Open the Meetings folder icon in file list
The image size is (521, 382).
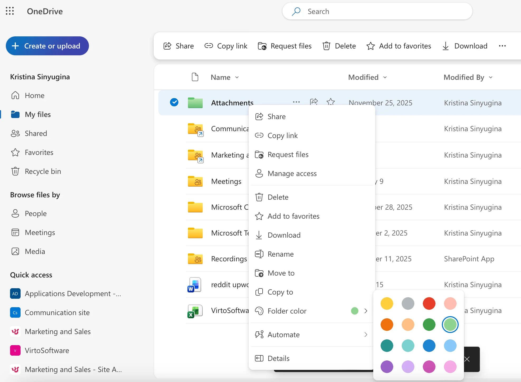[x=195, y=182]
